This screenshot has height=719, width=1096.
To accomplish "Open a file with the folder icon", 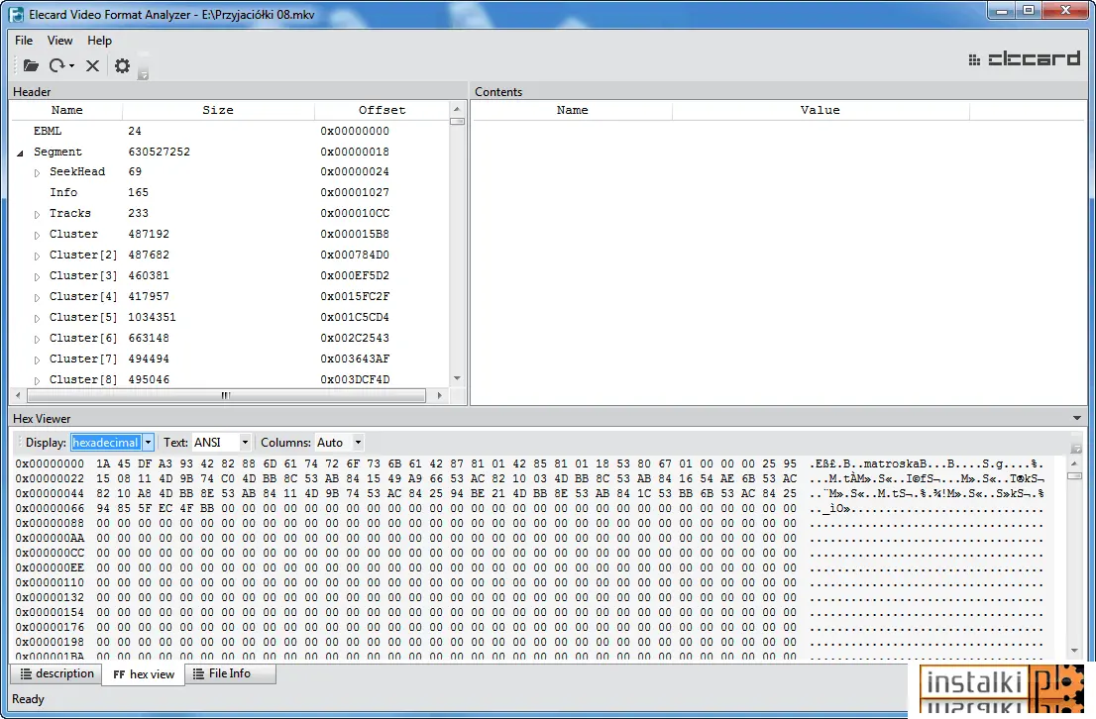I will (31, 65).
